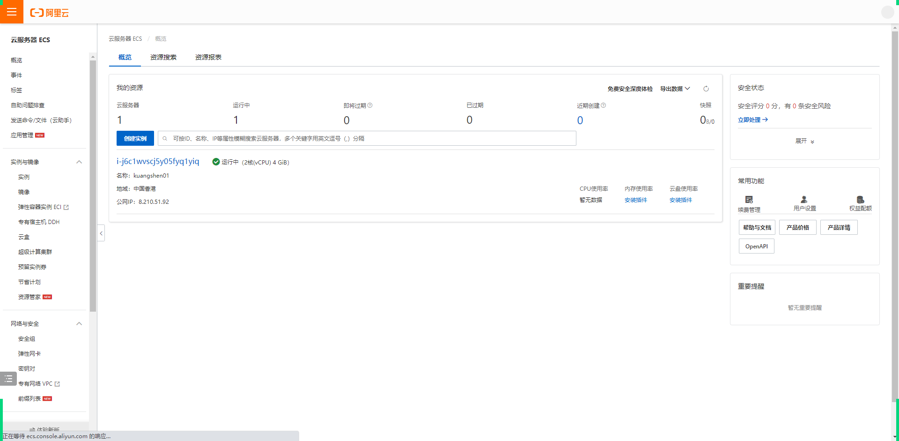Viewport: 899px width, 441px height.
Task: Open 安全组 in the sidebar
Action: (x=27, y=338)
